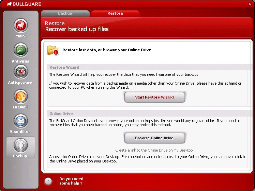Create a link to the Online Drive on Desktop

154,150
